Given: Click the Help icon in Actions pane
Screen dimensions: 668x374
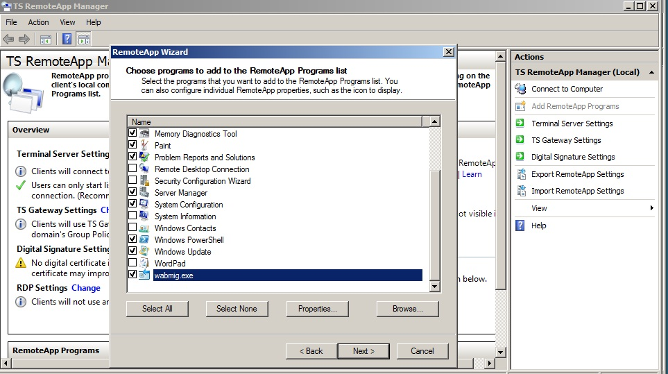Looking at the screenshot, I should tap(520, 226).
